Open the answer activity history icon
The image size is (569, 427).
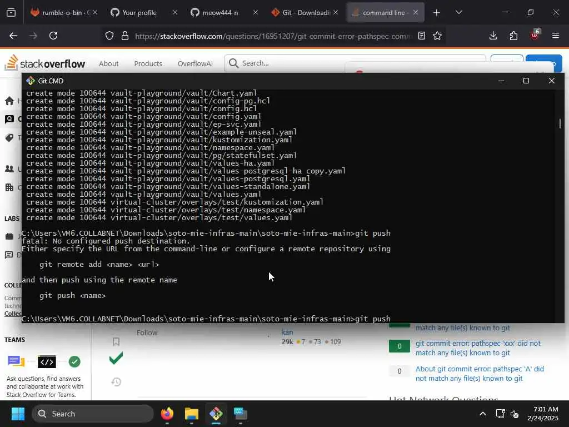[x=116, y=382]
